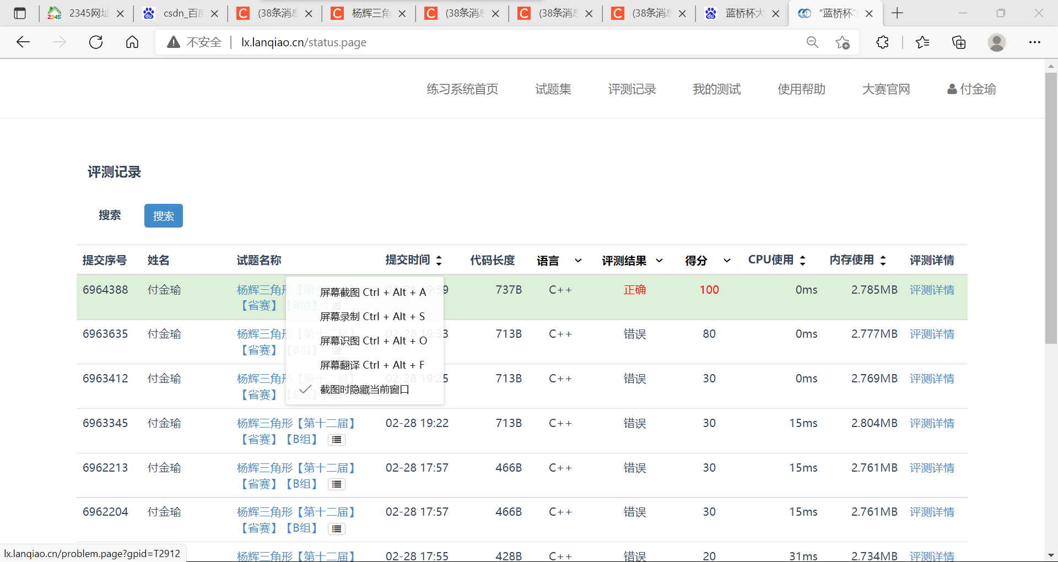This screenshot has width=1058, height=562.
Task: Sort by 提交时间 column arrows
Action: pos(439,260)
